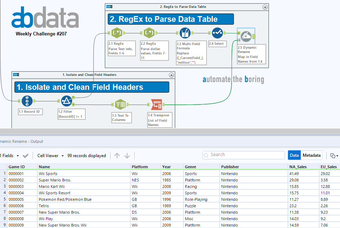340x228 pixels.
Task: Click the Genre column header
Action: coord(202,167)
